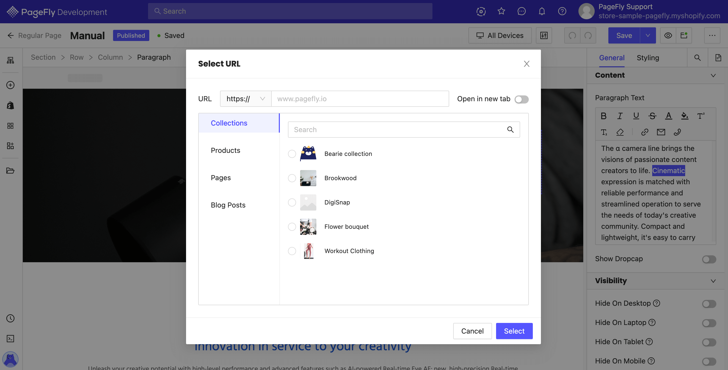Click the Section breadcrumb

[43, 57]
